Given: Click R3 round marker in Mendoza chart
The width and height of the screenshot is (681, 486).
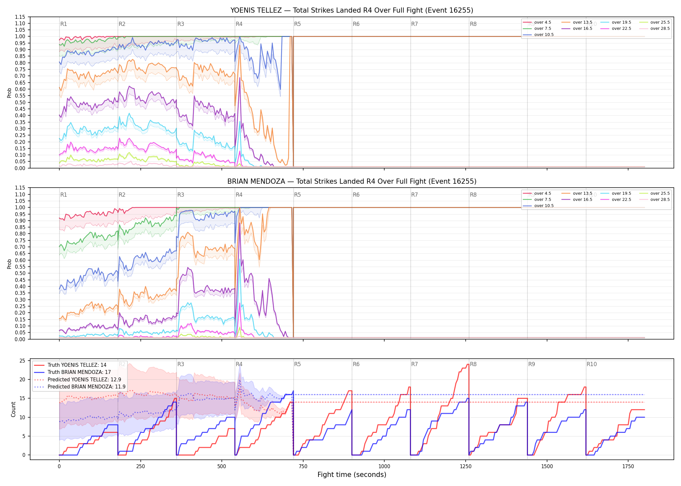Looking at the screenshot, I should 181,195.
